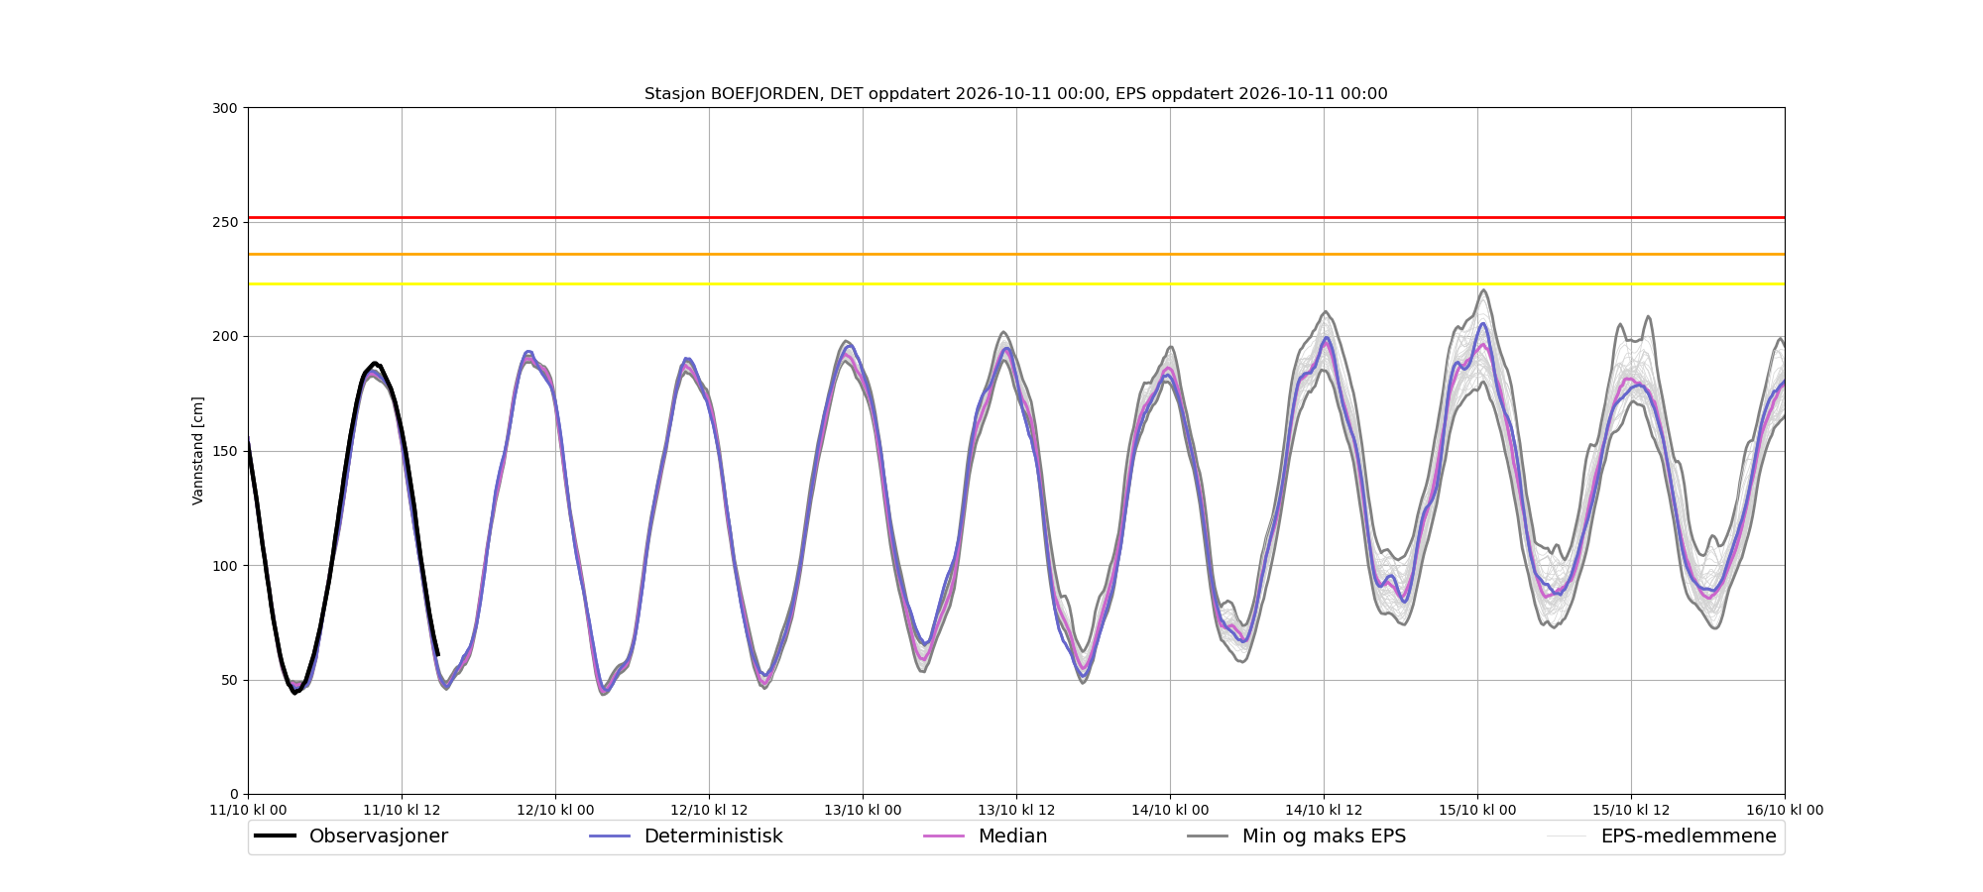Click the blue Deterministisk legend line sample
Viewport: 1983px width, 892px height.
(x=610, y=836)
